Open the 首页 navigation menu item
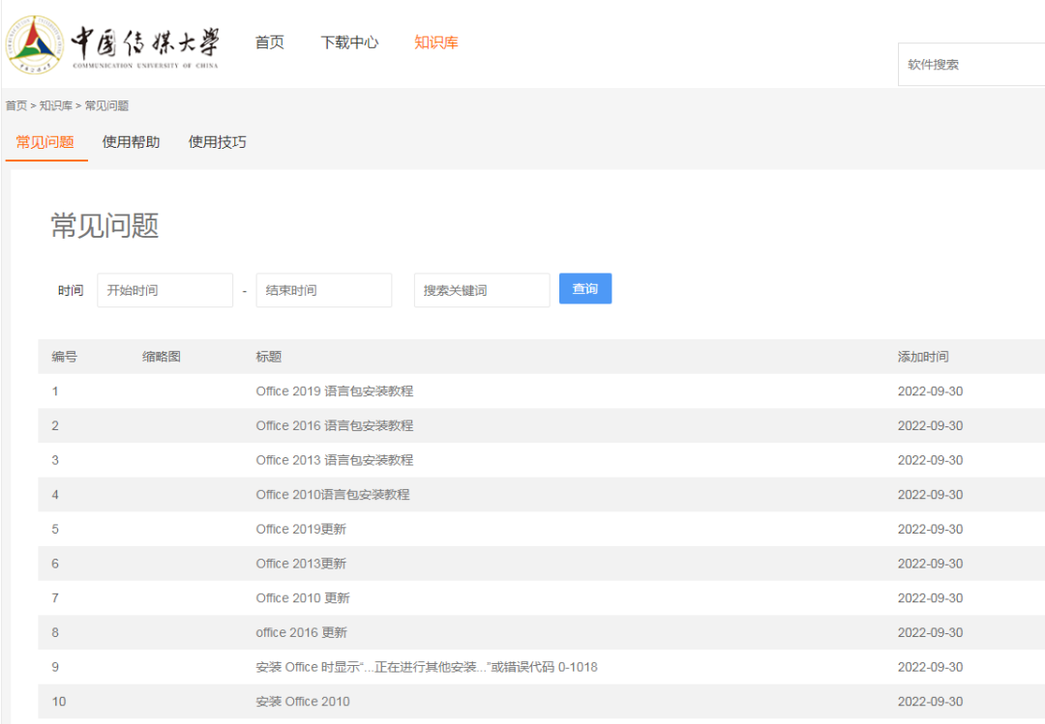Viewport: 1045px width, 724px height. pyautogui.click(x=269, y=43)
